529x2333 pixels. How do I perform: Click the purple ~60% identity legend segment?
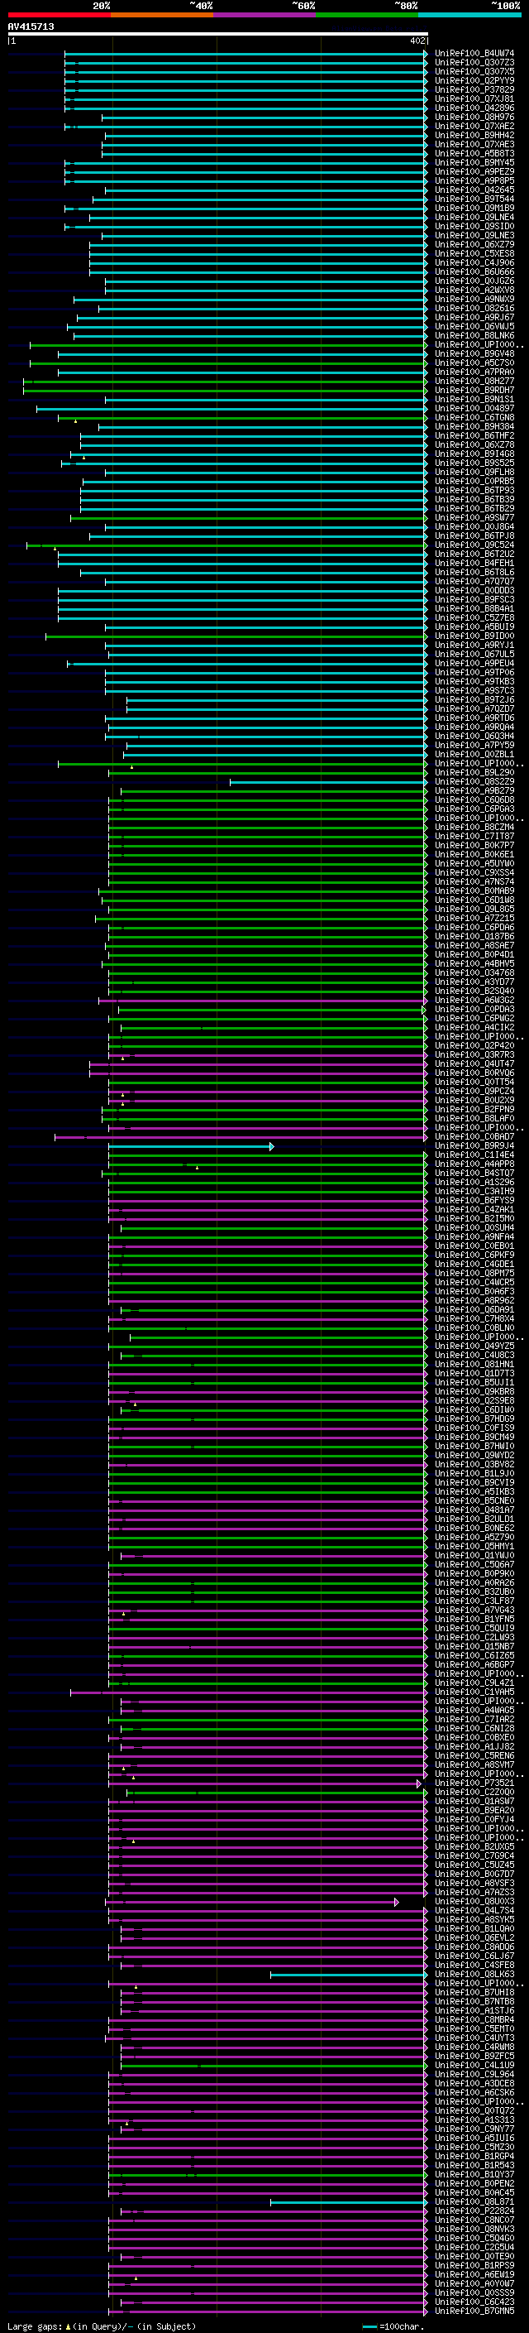tap(265, 15)
